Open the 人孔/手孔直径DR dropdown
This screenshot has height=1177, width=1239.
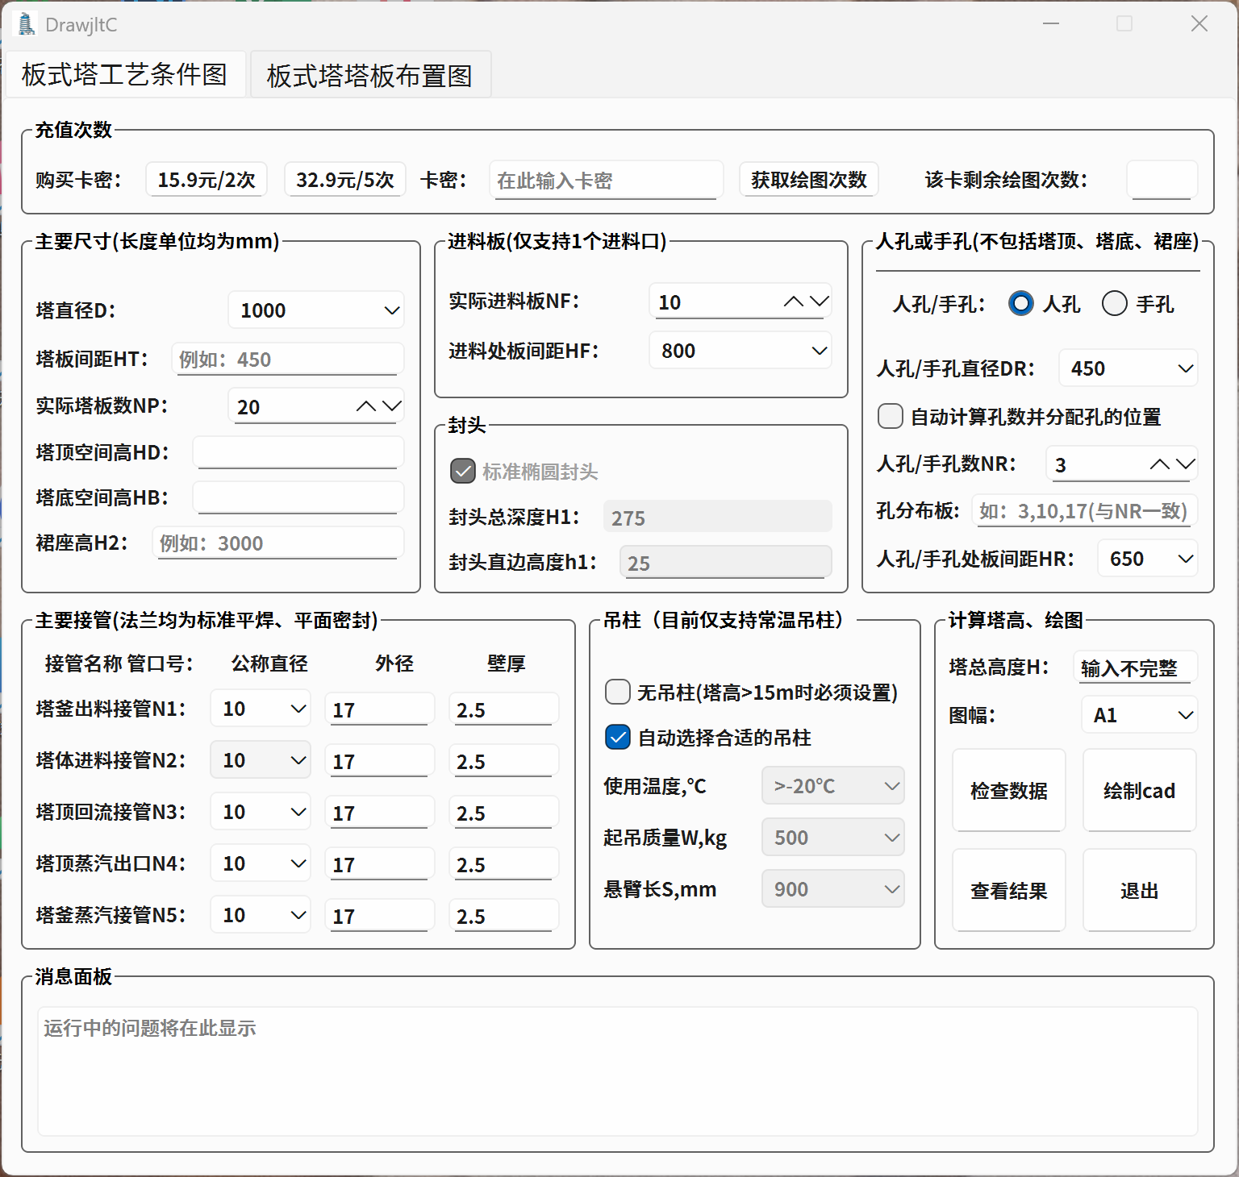(x=1128, y=368)
